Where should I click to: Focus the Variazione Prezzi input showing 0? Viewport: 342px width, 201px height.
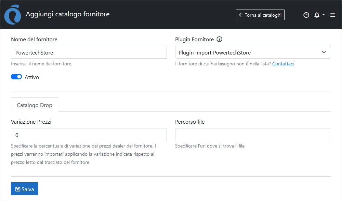pos(89,135)
